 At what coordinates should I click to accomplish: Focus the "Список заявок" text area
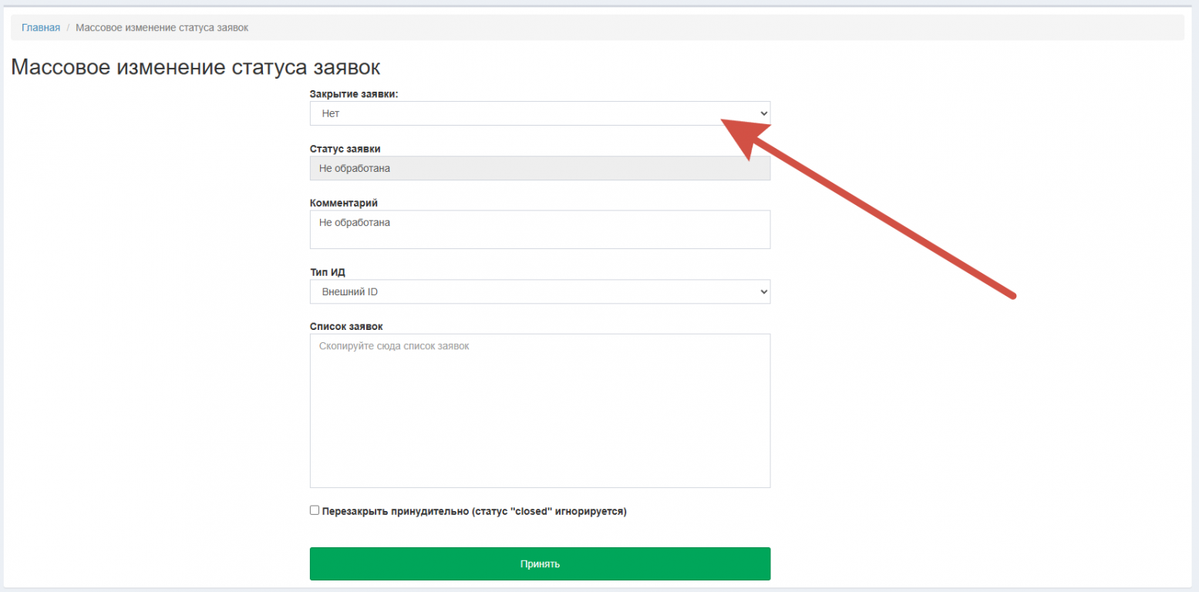point(540,410)
